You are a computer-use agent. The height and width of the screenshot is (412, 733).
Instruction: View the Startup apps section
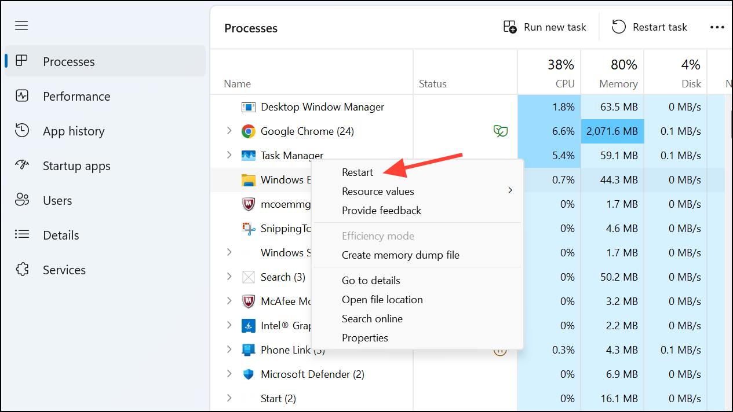[76, 165]
